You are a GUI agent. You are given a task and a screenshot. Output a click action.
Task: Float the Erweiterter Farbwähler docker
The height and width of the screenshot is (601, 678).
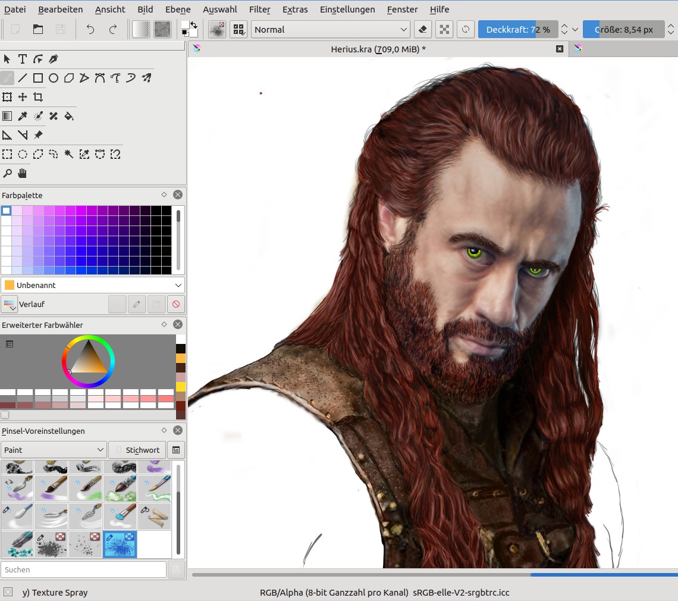click(164, 324)
